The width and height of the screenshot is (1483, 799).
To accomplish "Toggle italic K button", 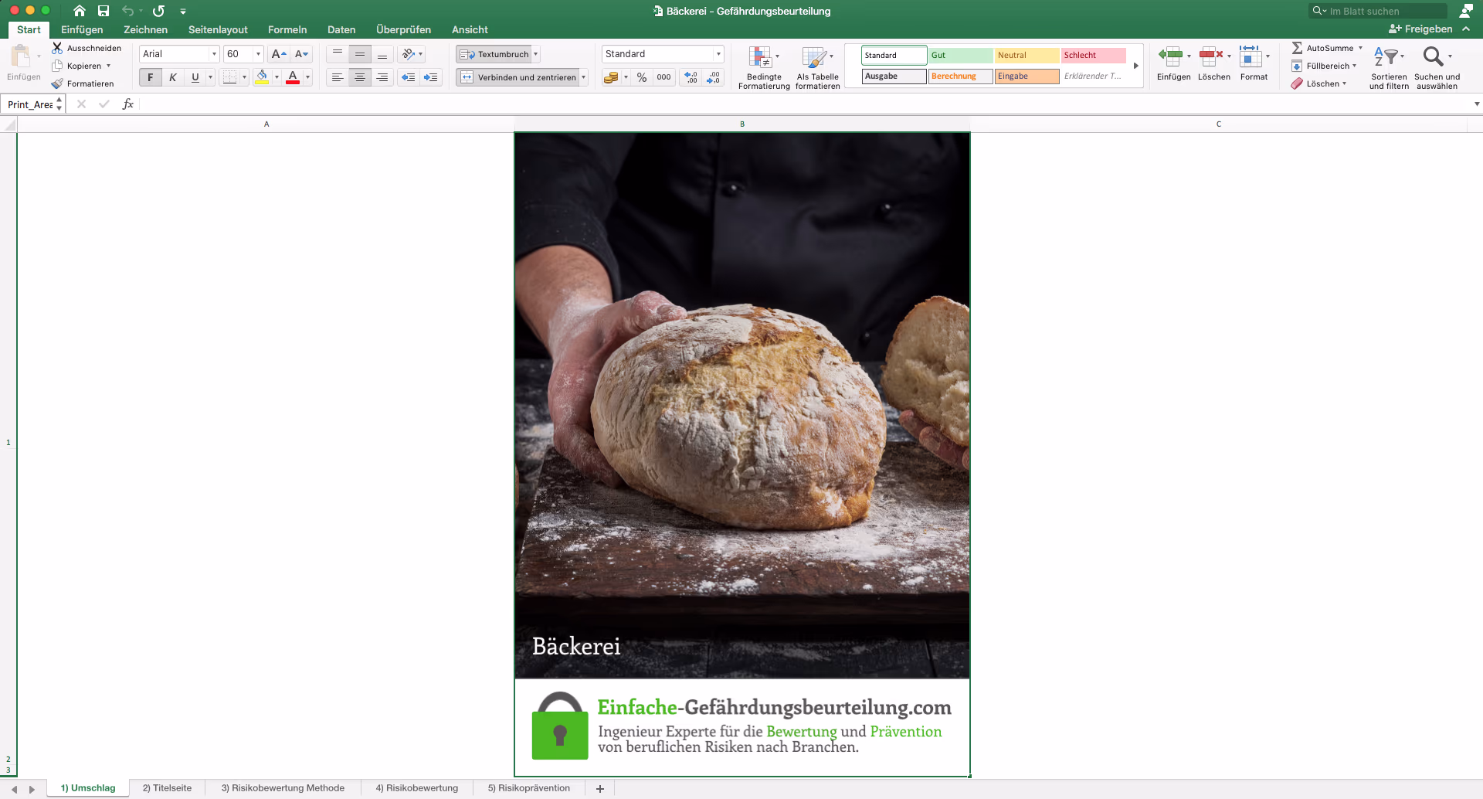I will [173, 77].
